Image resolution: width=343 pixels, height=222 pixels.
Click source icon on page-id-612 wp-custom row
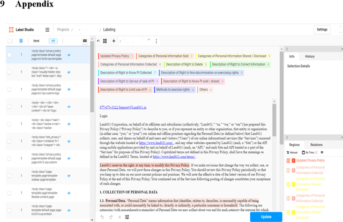click(69, 158)
